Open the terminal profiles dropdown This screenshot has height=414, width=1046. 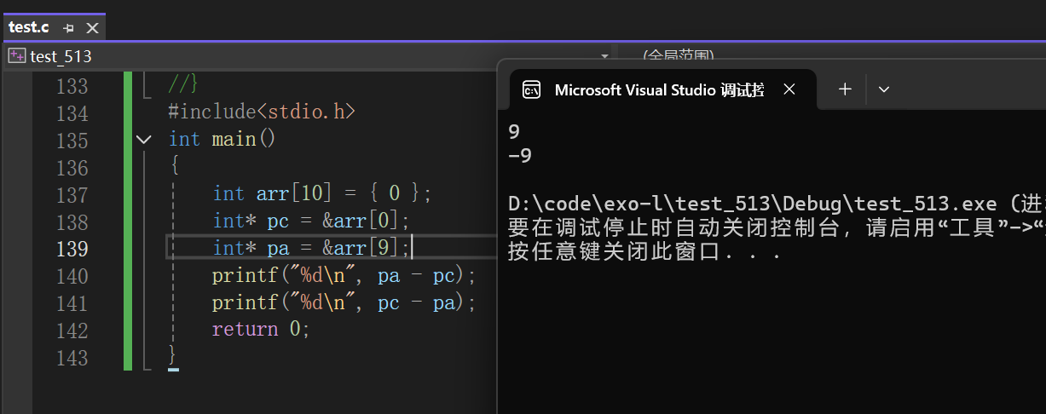point(884,89)
